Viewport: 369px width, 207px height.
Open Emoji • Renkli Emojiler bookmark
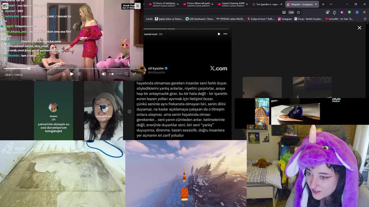click(308, 19)
